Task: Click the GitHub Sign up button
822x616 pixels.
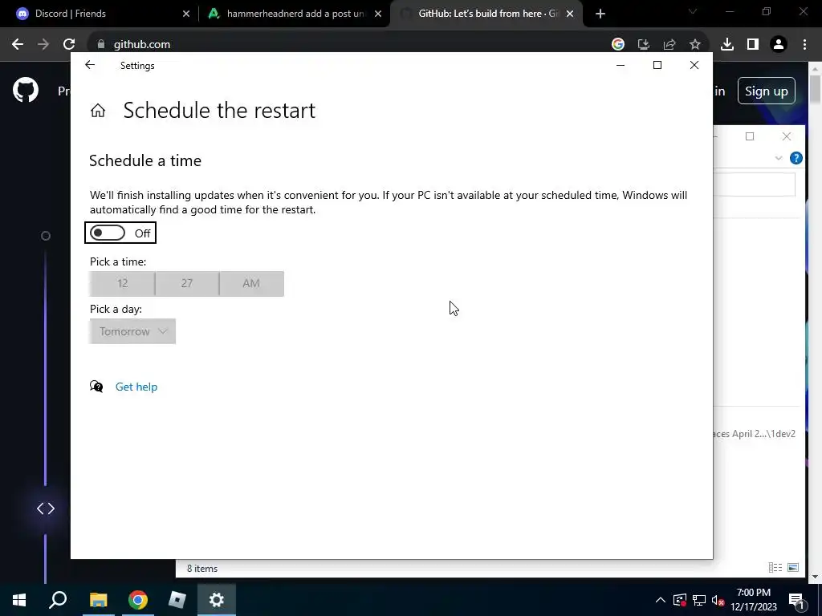Action: coord(767,91)
